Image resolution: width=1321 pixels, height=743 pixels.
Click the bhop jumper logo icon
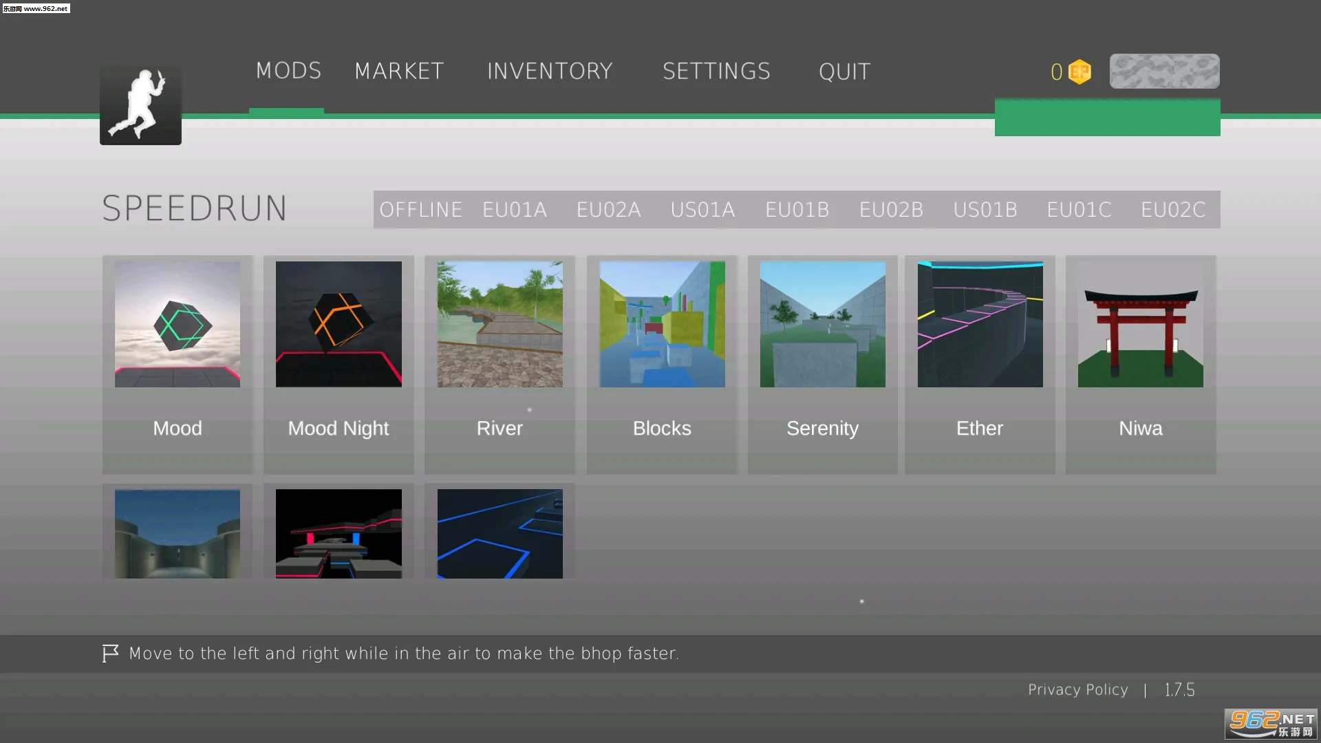140,105
